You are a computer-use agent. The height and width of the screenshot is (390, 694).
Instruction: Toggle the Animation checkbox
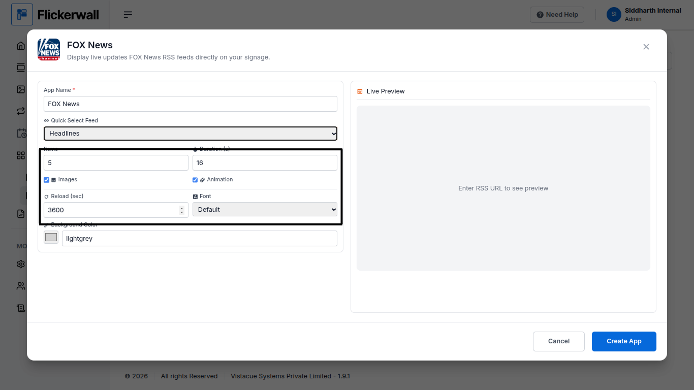click(195, 180)
